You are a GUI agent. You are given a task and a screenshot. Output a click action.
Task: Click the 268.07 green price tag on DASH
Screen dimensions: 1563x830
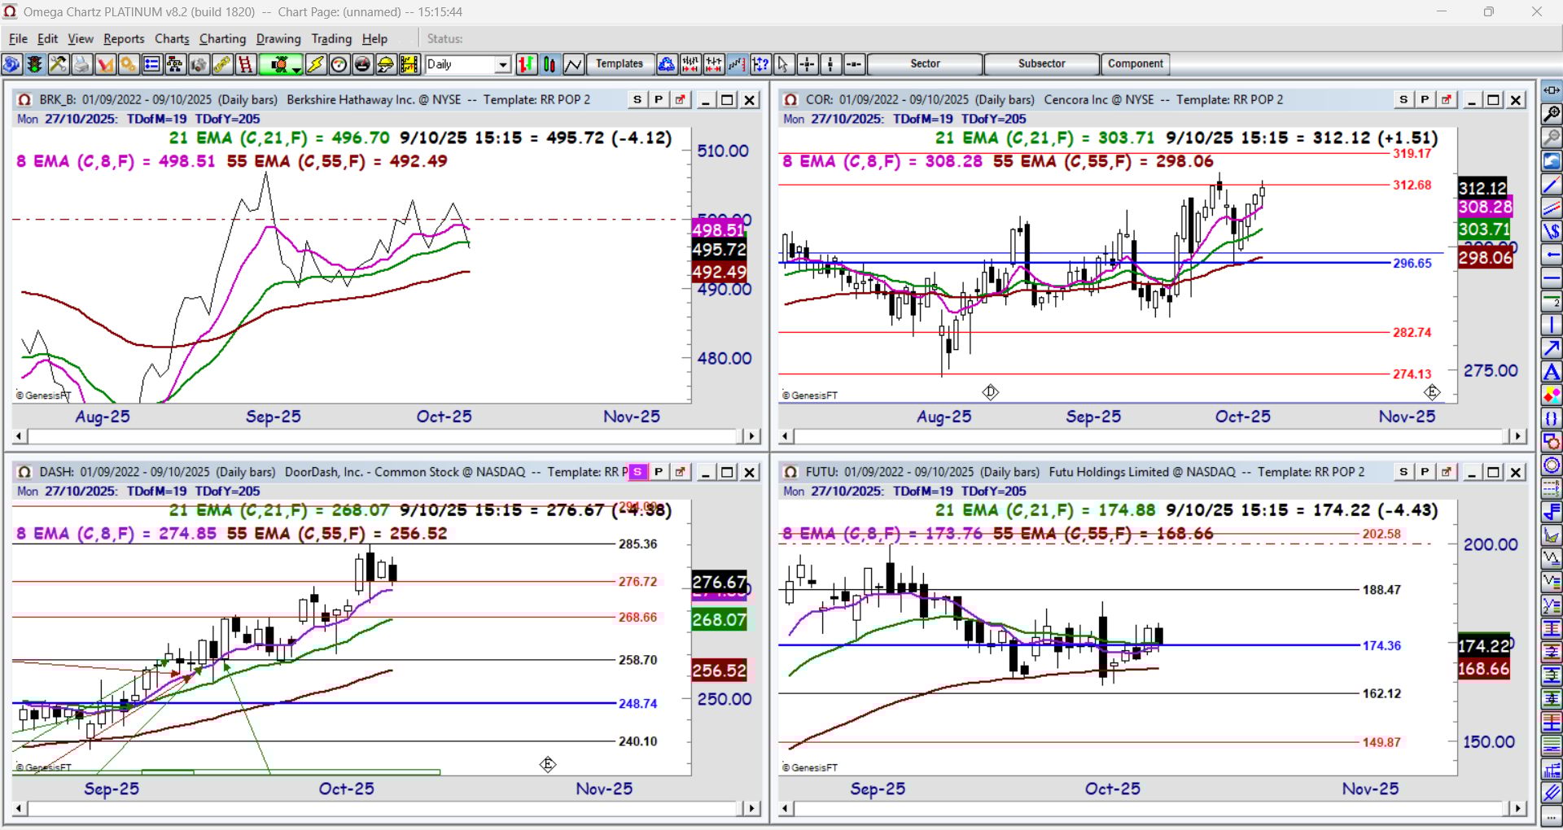719,620
